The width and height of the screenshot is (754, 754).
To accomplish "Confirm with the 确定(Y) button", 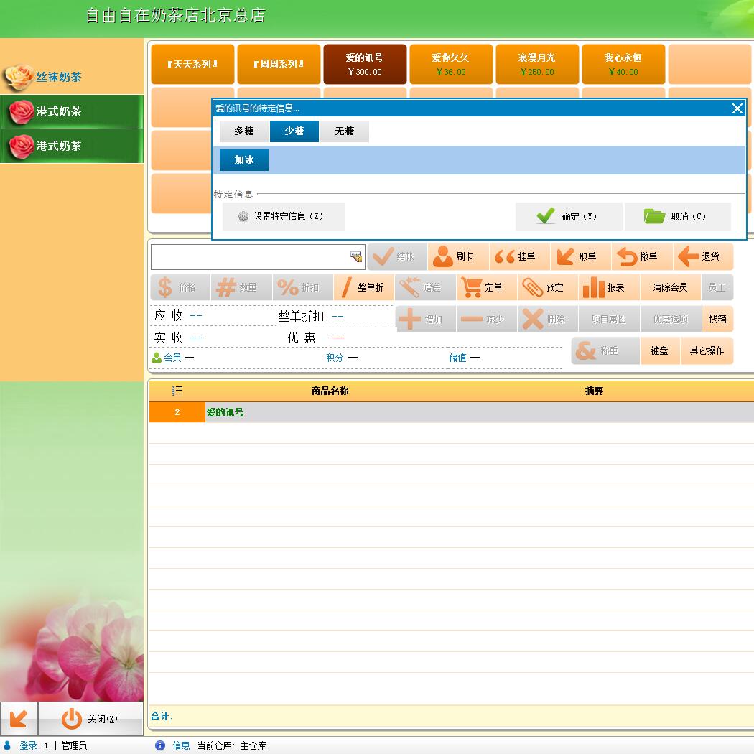I will 568,216.
